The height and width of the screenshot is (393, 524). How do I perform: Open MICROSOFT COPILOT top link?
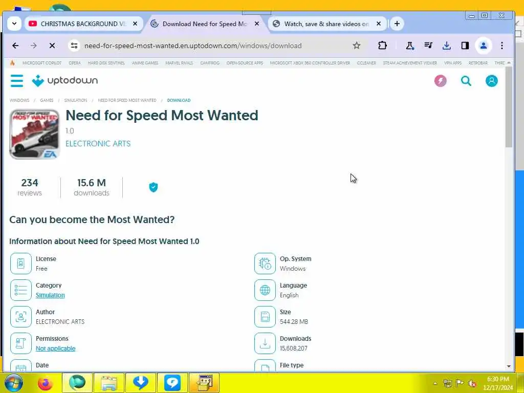pos(42,63)
